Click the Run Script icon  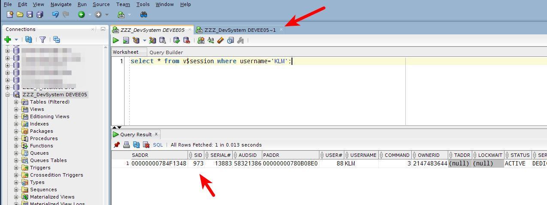point(126,40)
